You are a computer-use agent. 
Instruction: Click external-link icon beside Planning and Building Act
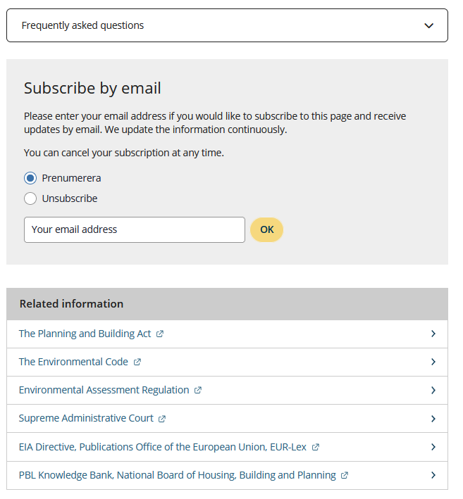click(x=160, y=334)
